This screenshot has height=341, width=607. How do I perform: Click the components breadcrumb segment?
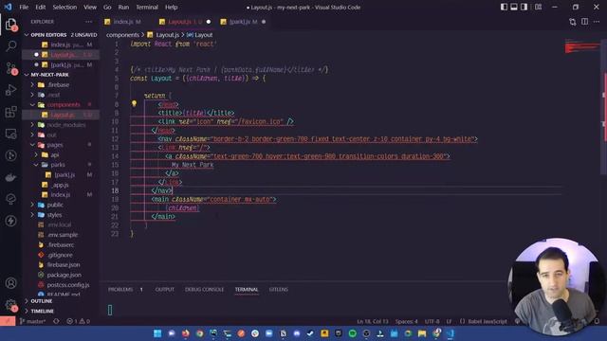tap(122, 35)
